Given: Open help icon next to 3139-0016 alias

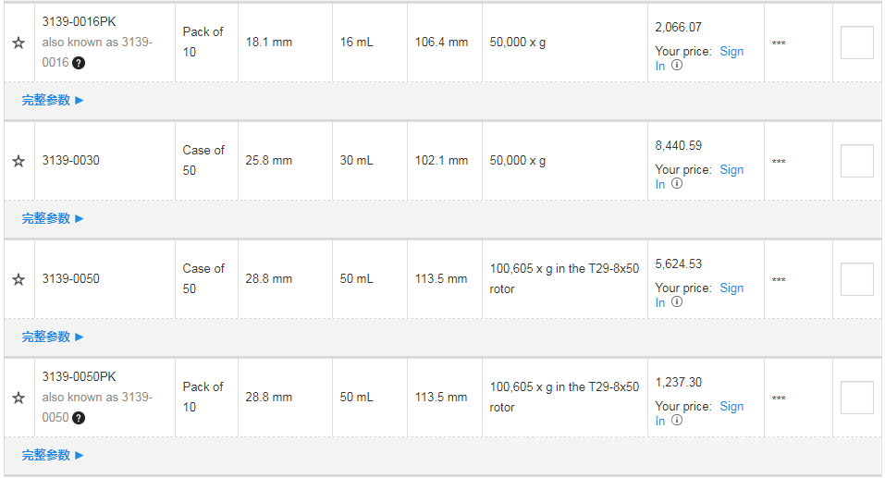Looking at the screenshot, I should 79,63.
